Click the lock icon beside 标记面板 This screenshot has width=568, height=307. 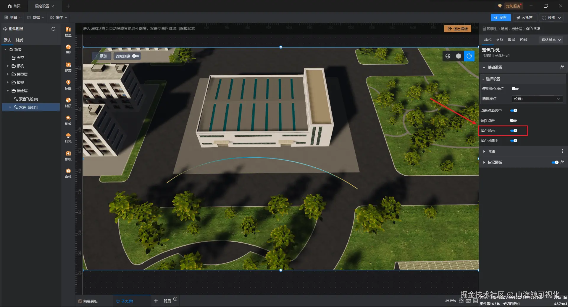[x=562, y=162]
